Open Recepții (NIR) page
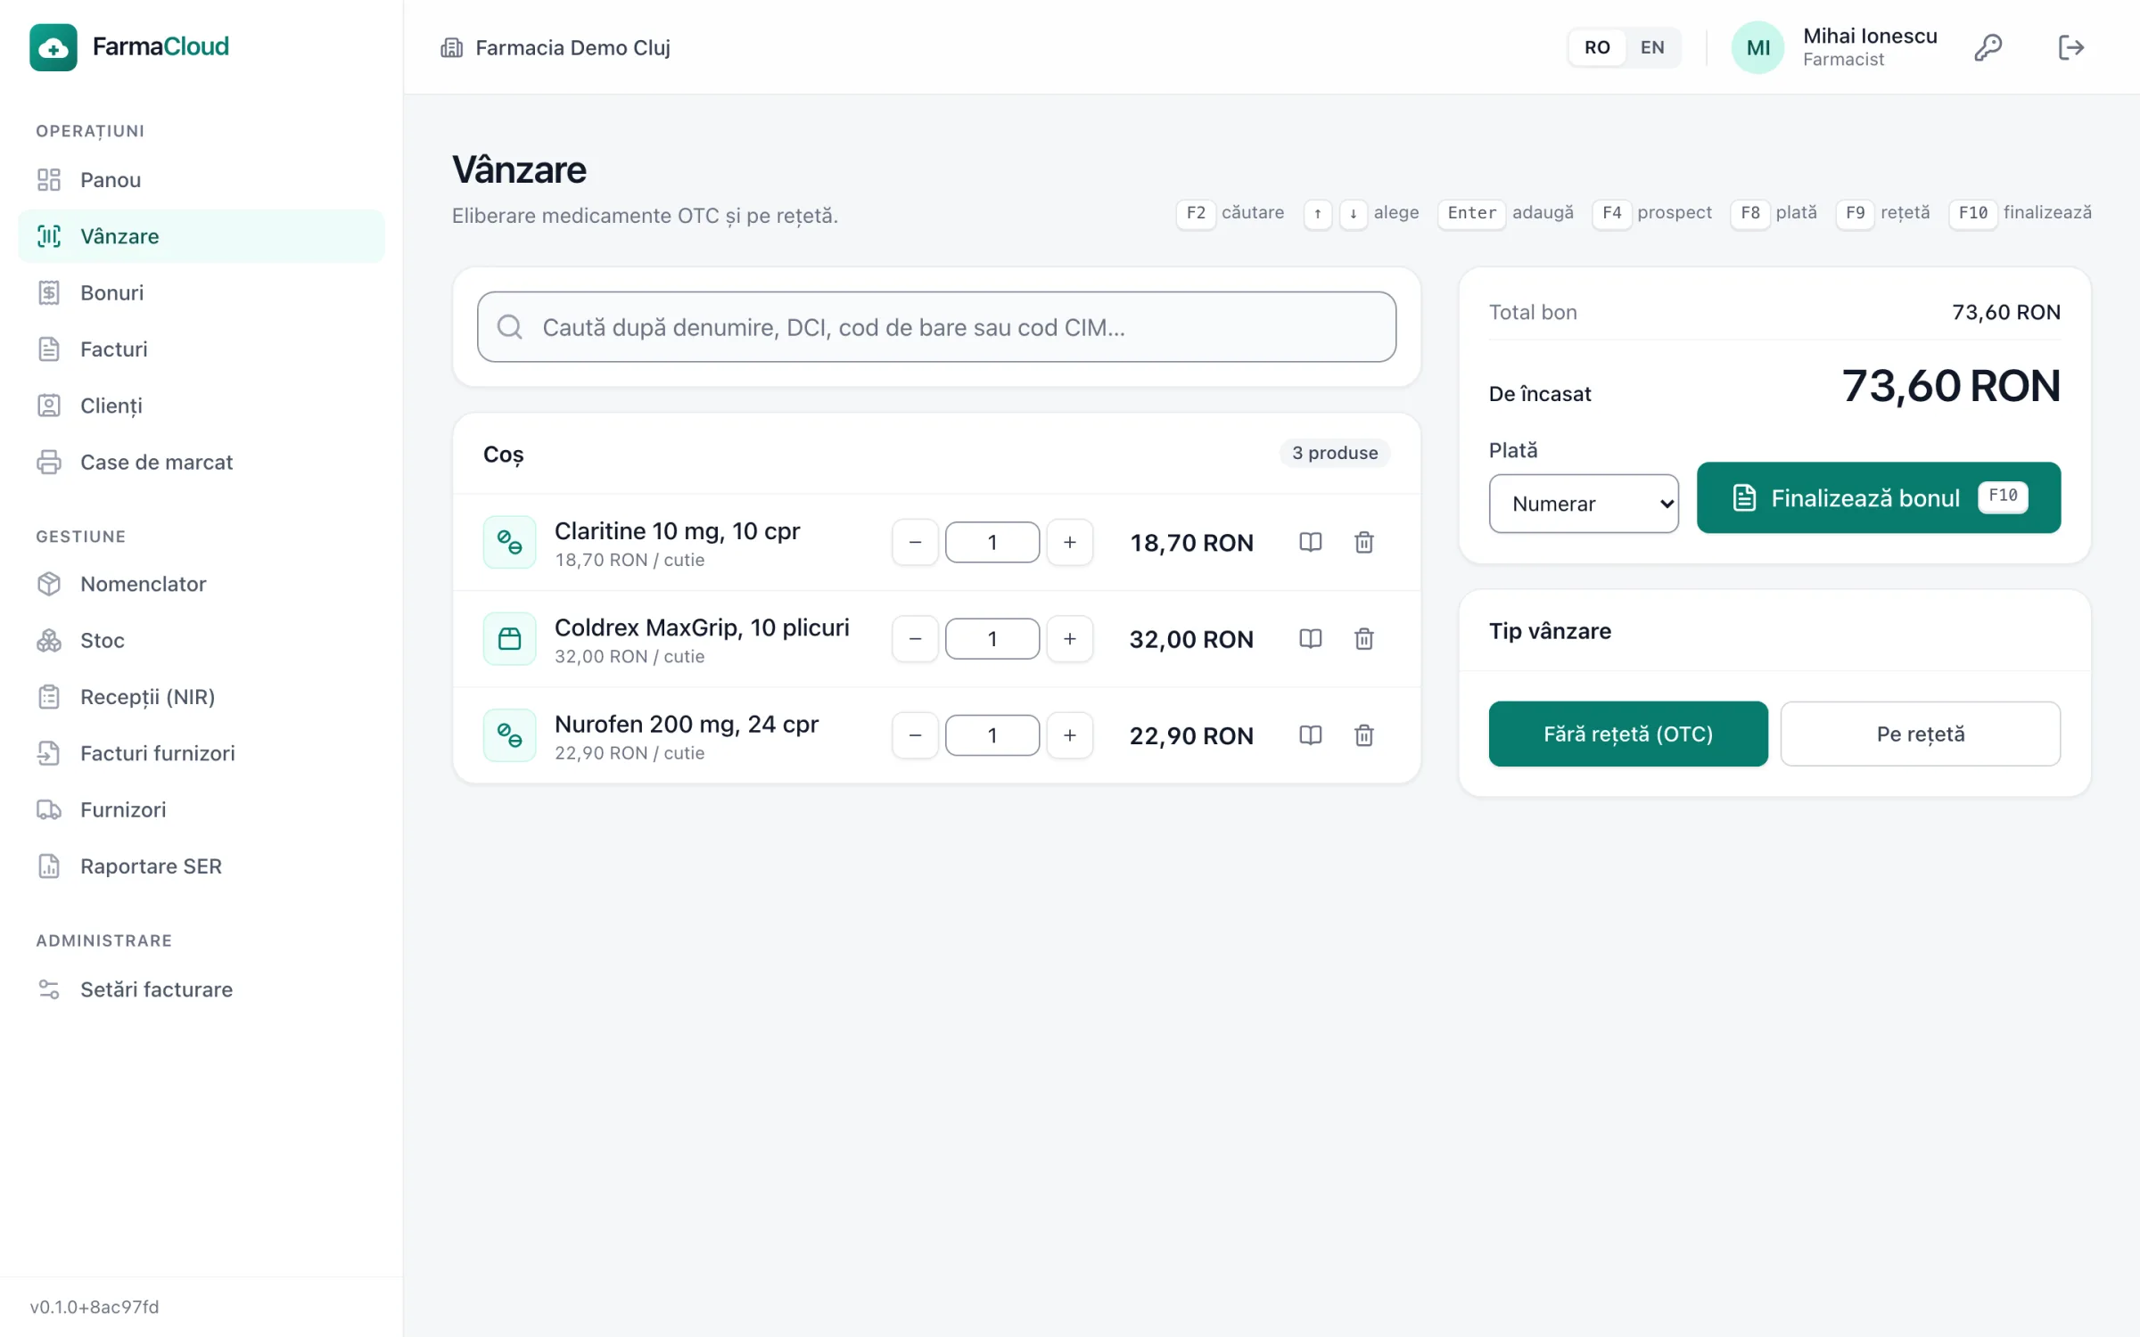This screenshot has height=1337, width=2140. pos(202,696)
